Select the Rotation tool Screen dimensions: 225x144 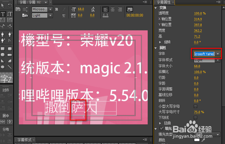10,6
